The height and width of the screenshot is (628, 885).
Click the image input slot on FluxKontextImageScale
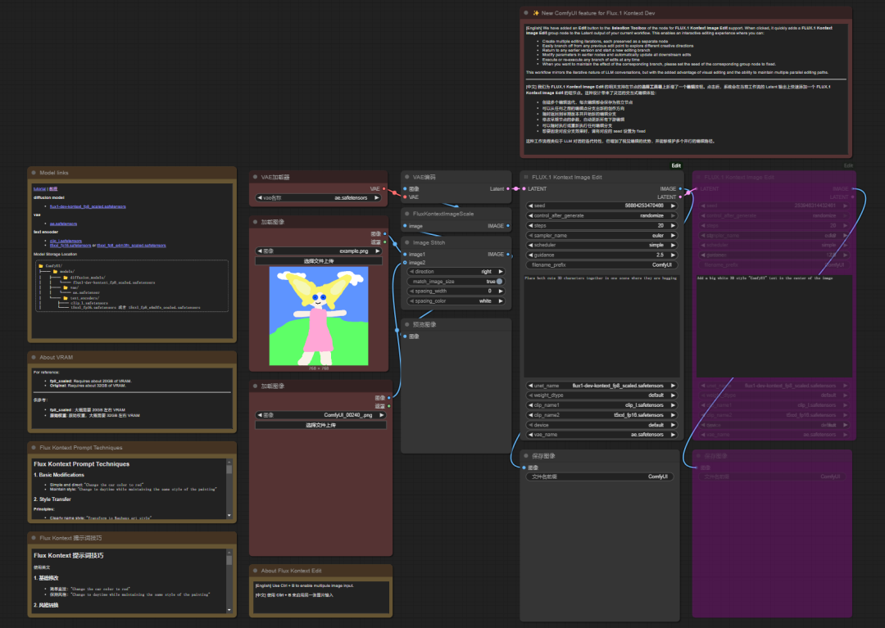[406, 225]
